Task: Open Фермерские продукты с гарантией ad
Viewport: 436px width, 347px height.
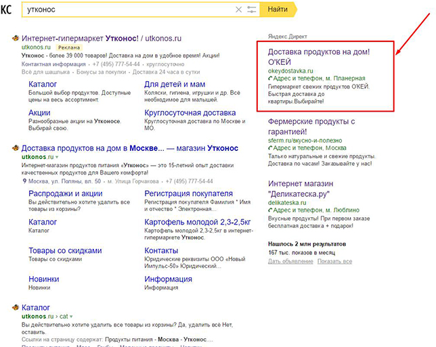Action: (311, 126)
